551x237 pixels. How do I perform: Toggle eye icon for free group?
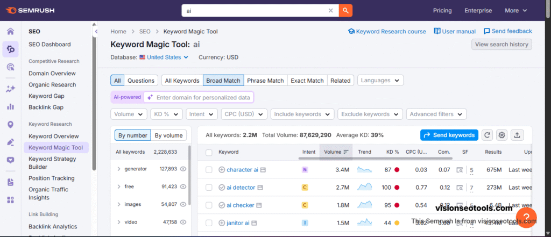(x=183, y=186)
